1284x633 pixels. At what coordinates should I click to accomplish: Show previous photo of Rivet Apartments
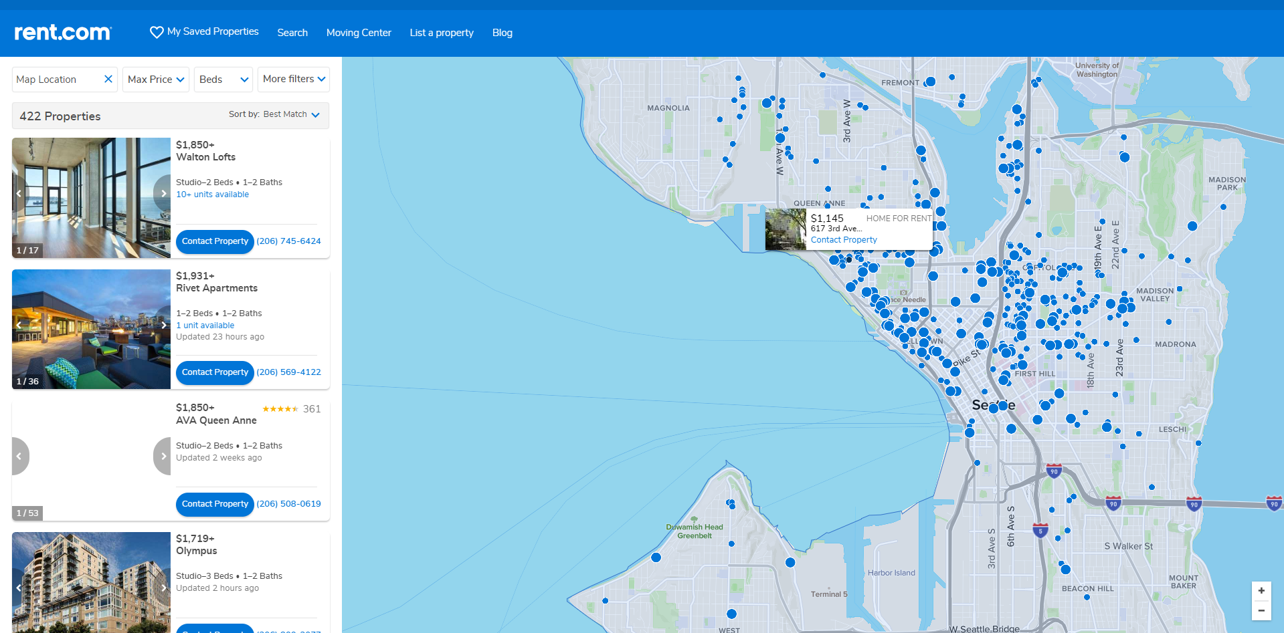19,325
